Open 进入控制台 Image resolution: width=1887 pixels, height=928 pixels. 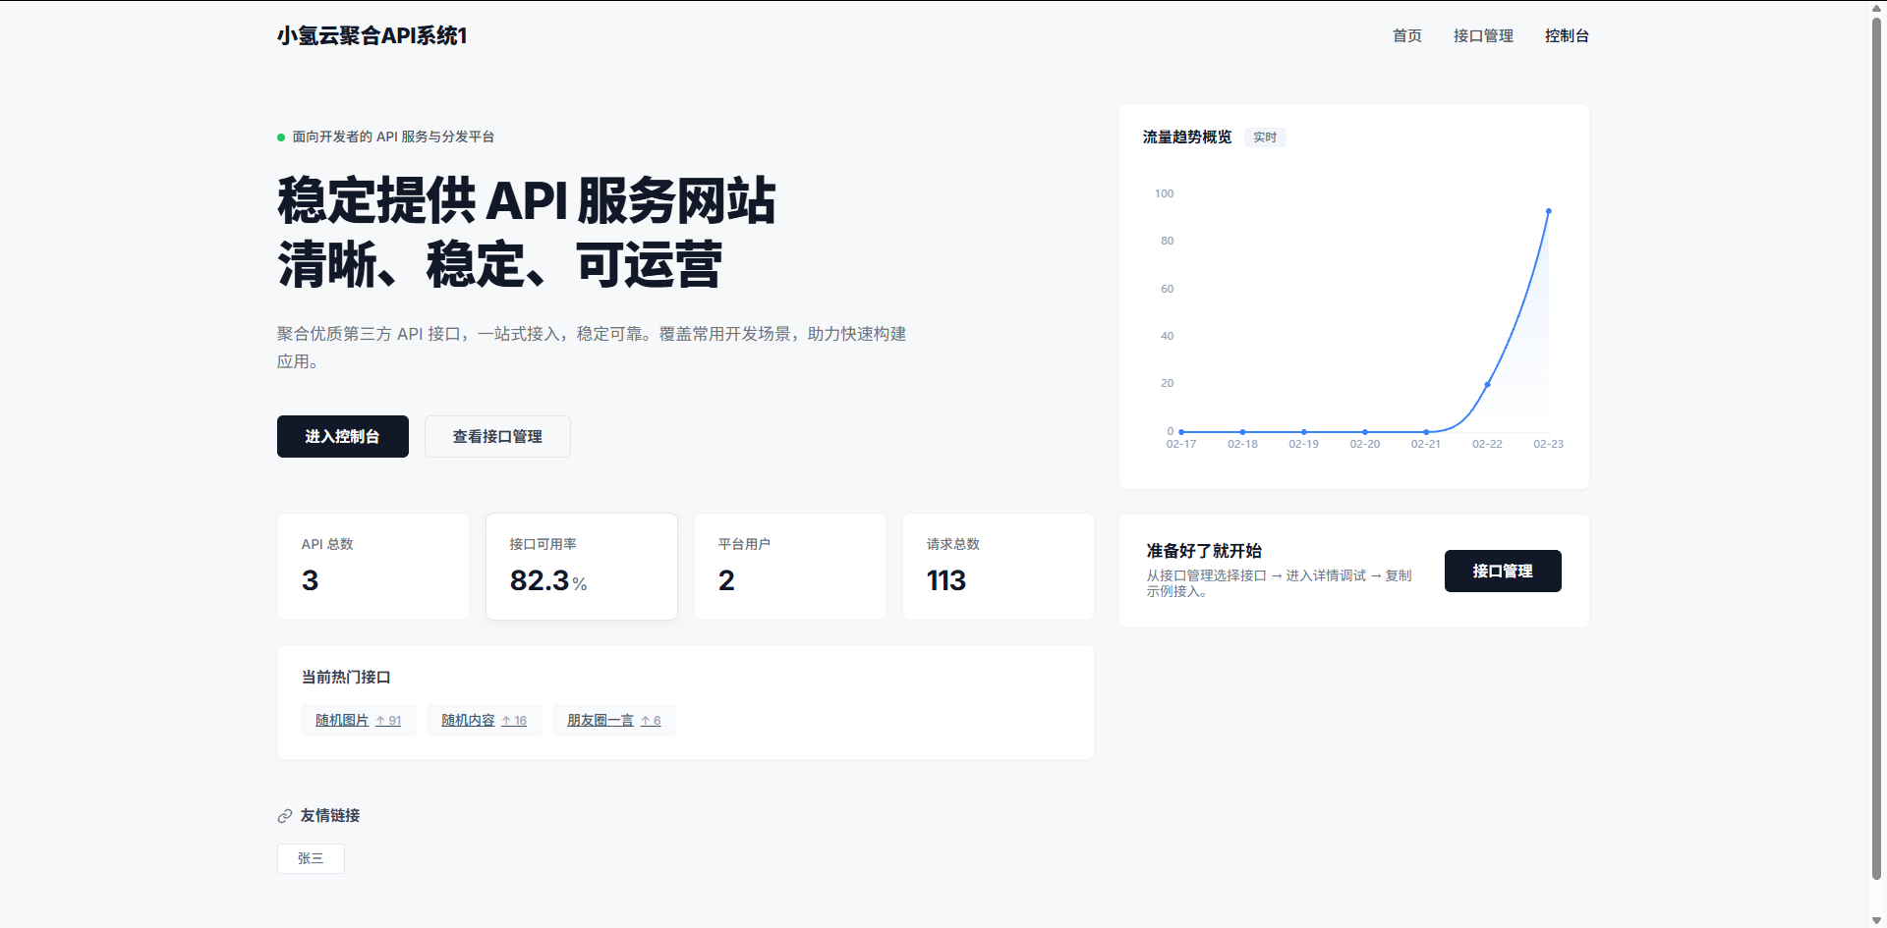(342, 436)
